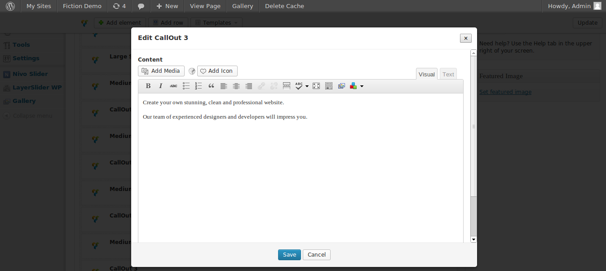Align text center

pyautogui.click(x=236, y=86)
